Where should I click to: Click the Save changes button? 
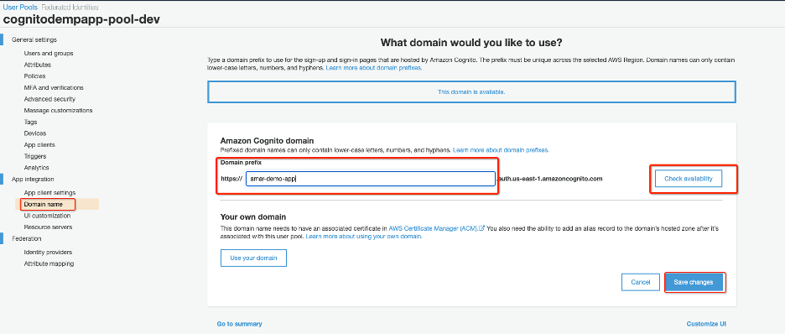694,283
